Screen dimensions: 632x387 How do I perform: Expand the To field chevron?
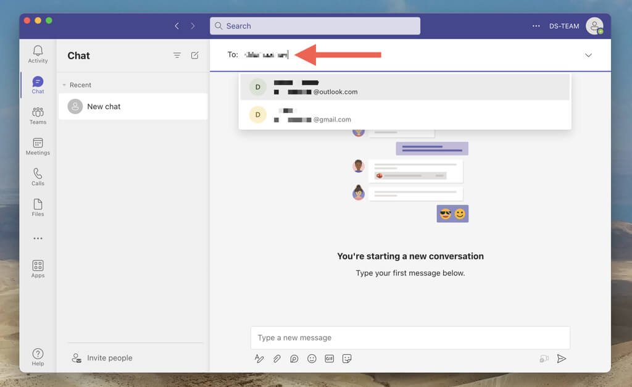coord(588,55)
